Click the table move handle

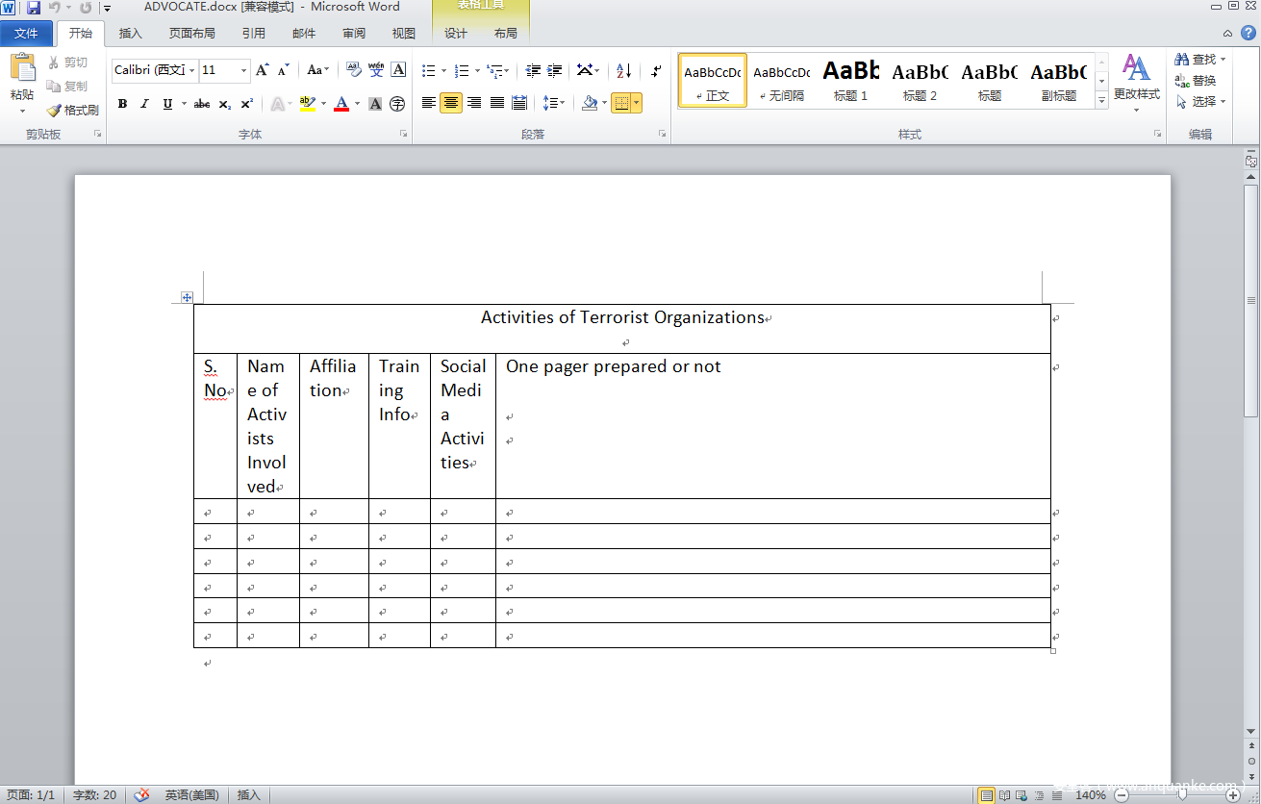(187, 298)
